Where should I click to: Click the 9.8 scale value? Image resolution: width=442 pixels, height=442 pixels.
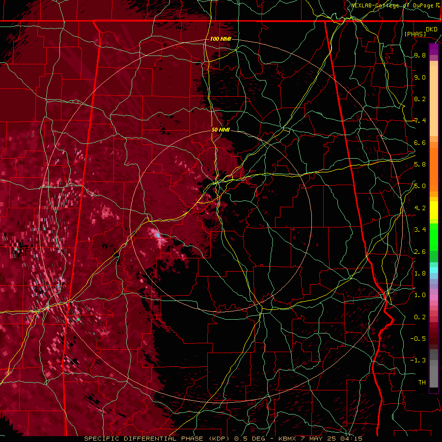[x=420, y=55]
